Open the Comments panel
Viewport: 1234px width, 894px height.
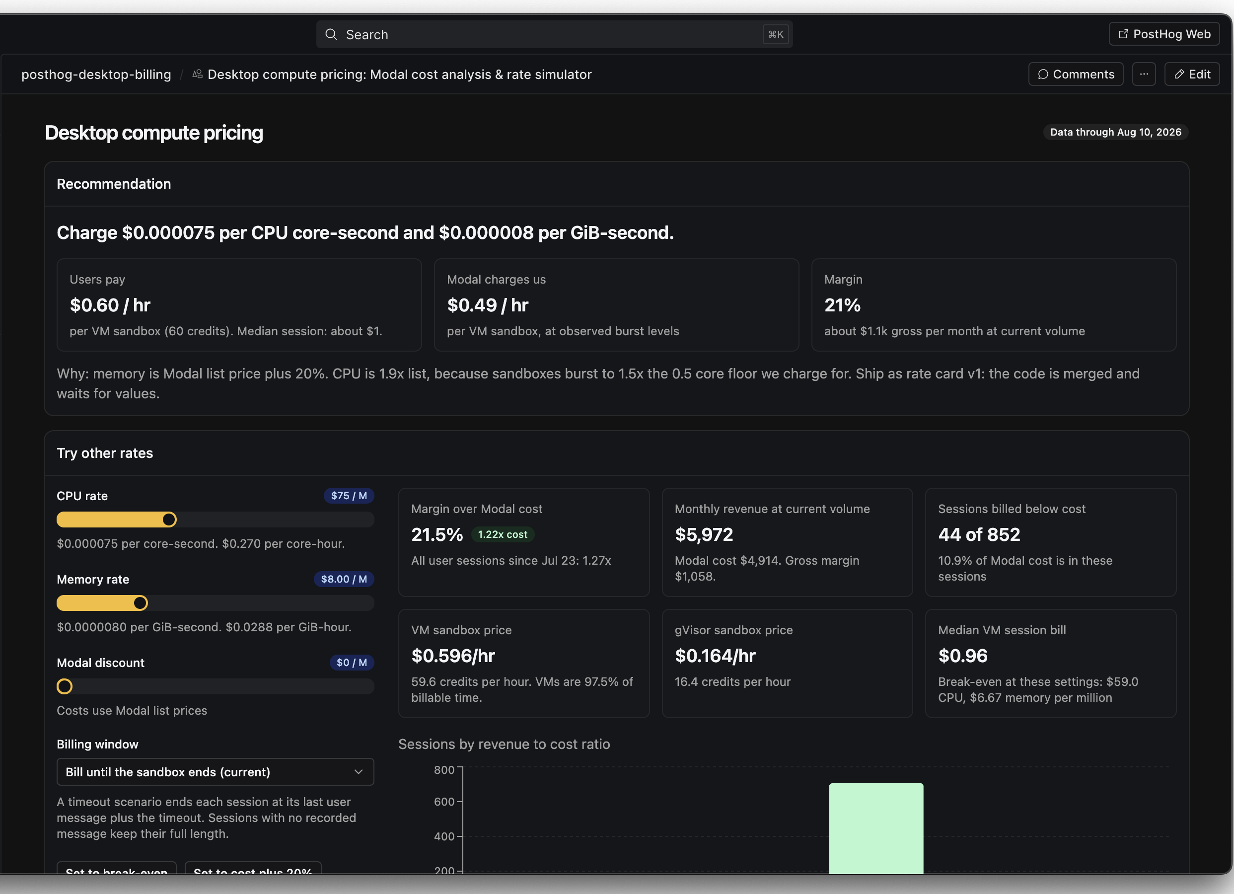coord(1076,74)
